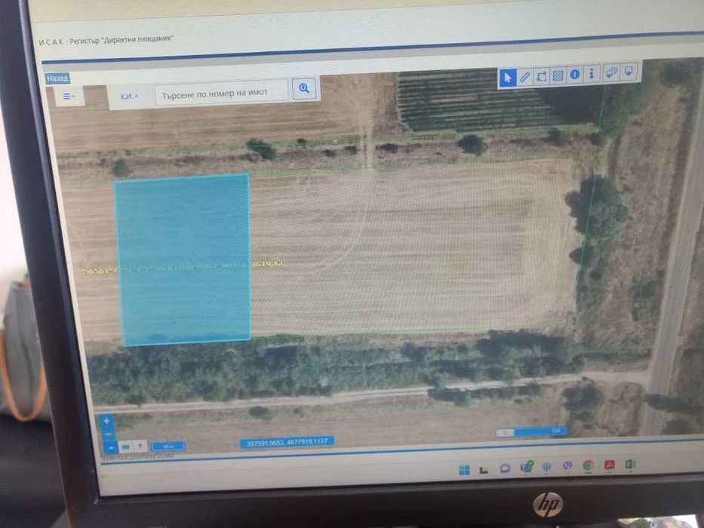Click the blue highlighted parcel polygon
704x528 pixels.
[x=183, y=260]
